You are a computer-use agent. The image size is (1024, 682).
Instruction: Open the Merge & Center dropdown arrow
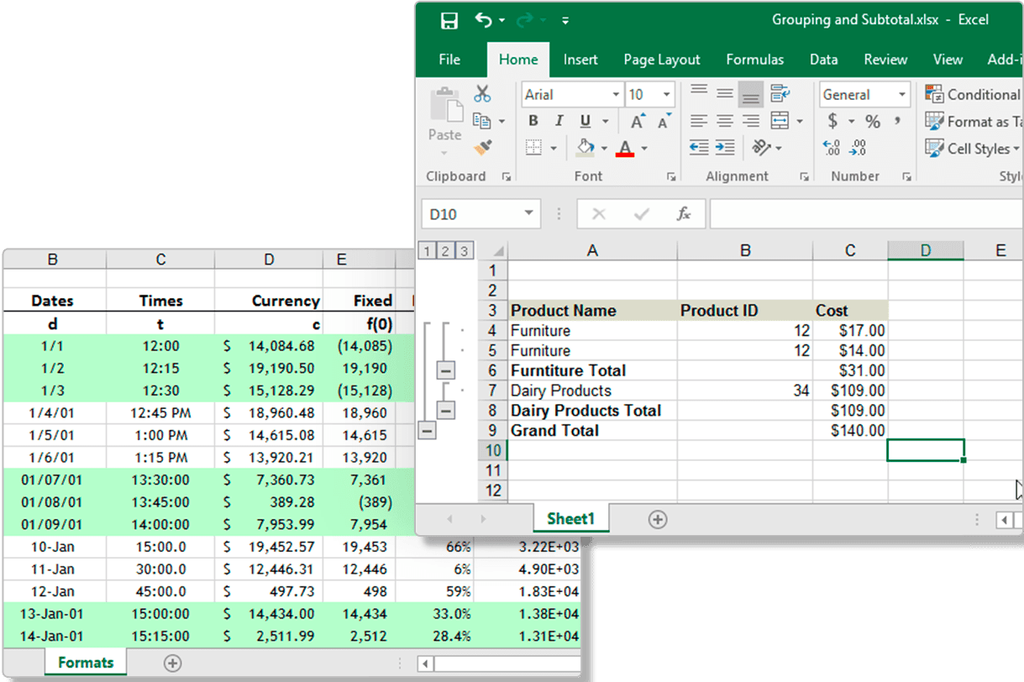799,122
